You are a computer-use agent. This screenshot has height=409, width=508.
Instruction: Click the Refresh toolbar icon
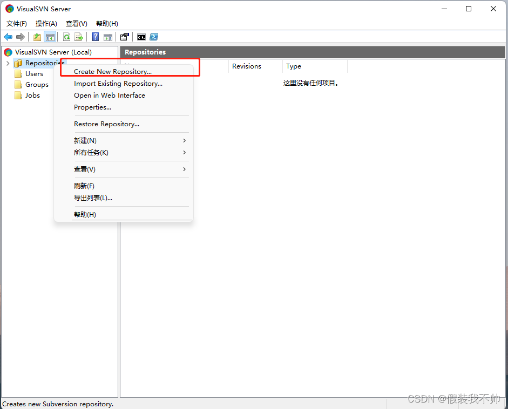[x=66, y=37]
